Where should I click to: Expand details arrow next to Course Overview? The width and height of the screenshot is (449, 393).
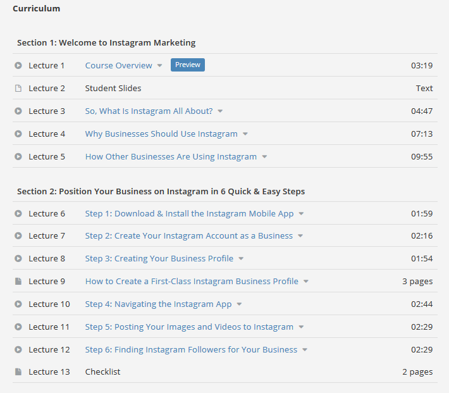tap(159, 66)
